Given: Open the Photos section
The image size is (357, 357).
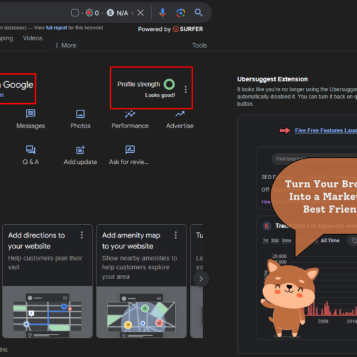Looking at the screenshot, I should (80, 119).
